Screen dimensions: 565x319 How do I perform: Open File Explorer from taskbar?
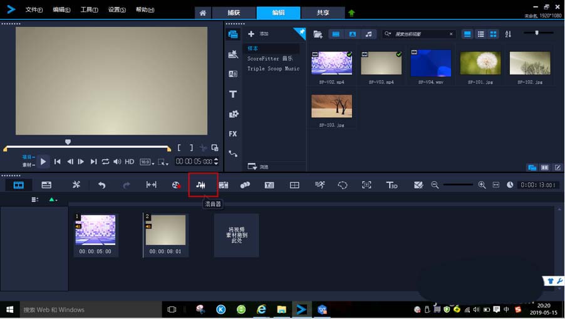(281, 309)
